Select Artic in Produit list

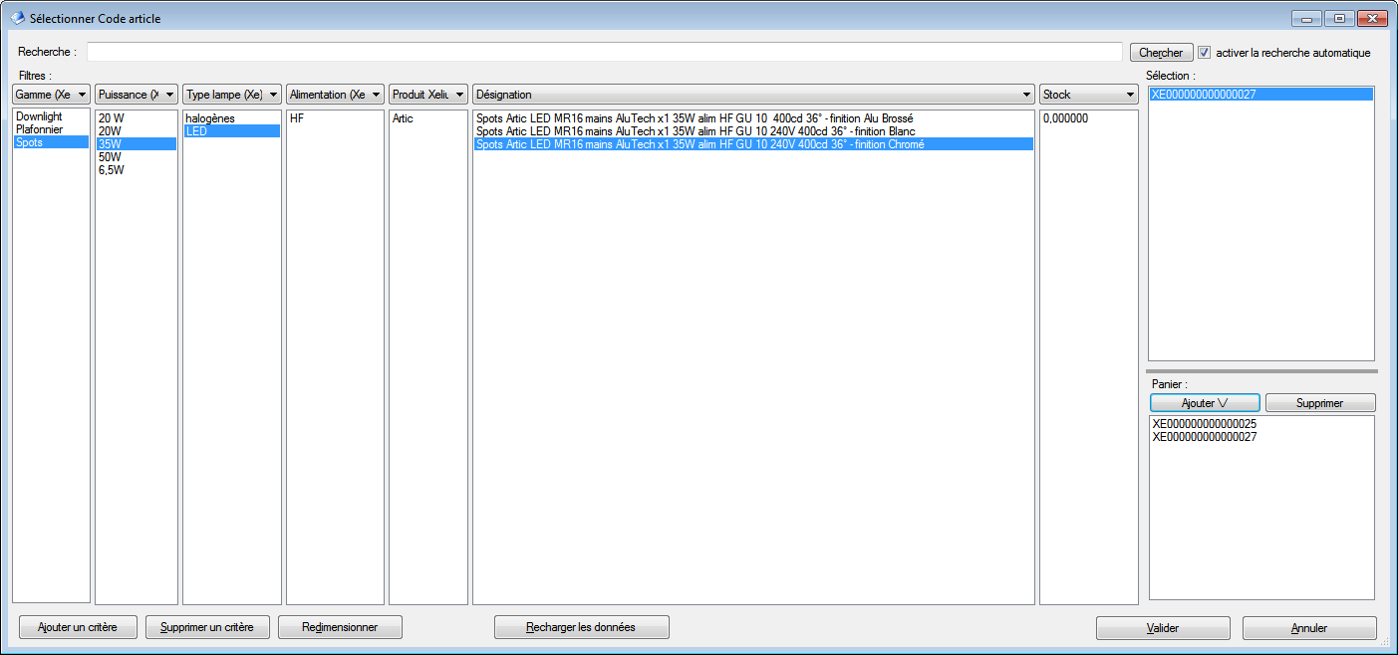point(428,118)
